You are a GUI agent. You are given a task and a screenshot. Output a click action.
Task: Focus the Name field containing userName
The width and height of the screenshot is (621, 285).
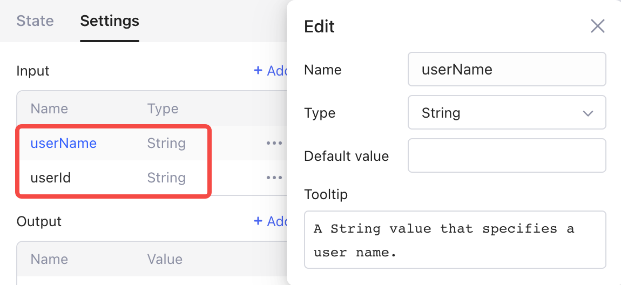click(x=507, y=70)
